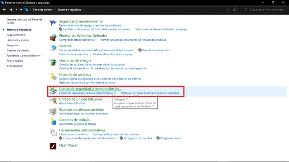Open the Cifrado de unidad BitLocker keys icon
Viewport: 289px width, 162px height.
point(53,101)
